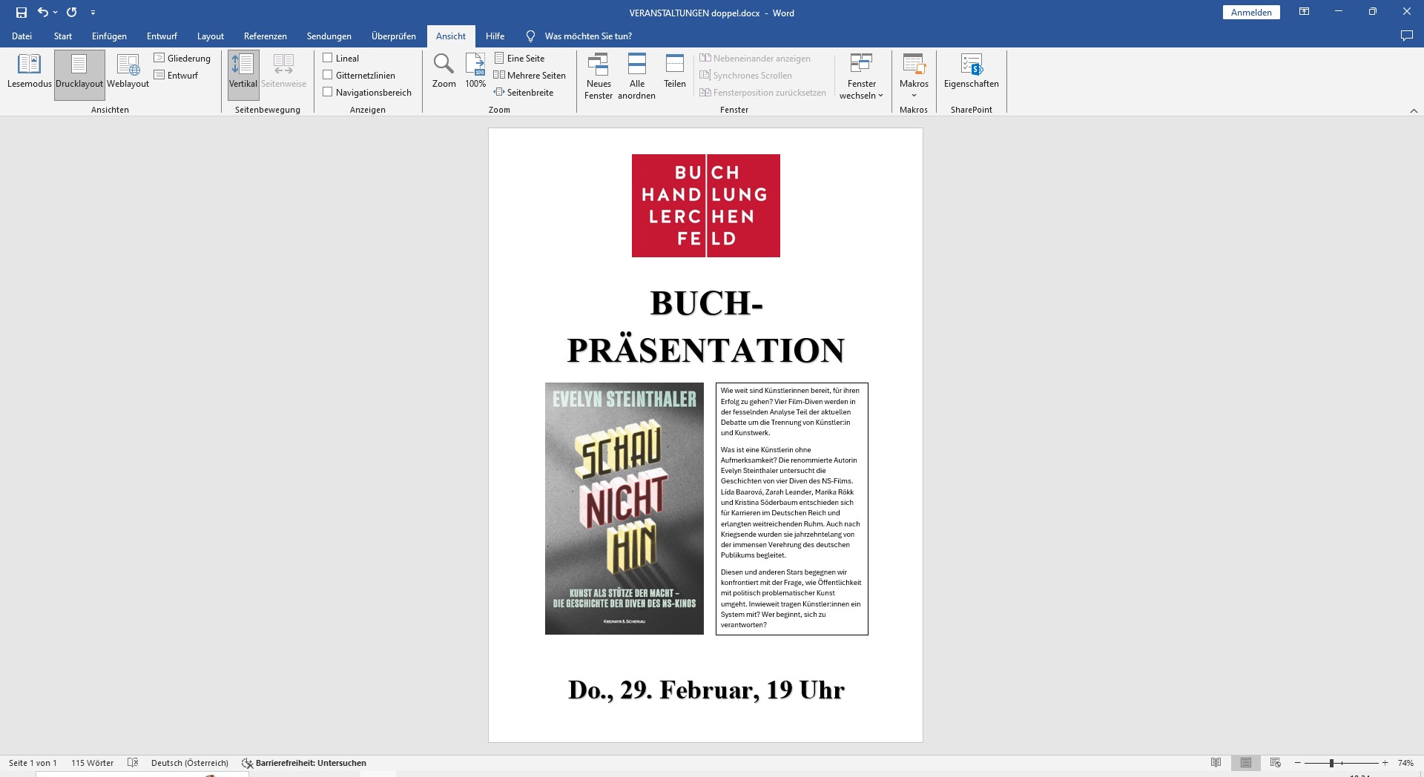Open the Zoom dialog
The height and width of the screenshot is (777, 1424).
tap(444, 71)
